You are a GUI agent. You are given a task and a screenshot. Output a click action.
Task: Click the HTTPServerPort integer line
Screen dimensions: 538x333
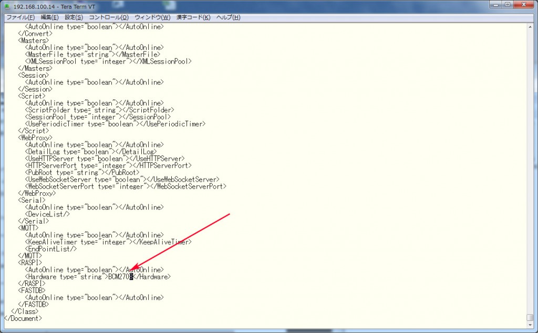[108, 165]
